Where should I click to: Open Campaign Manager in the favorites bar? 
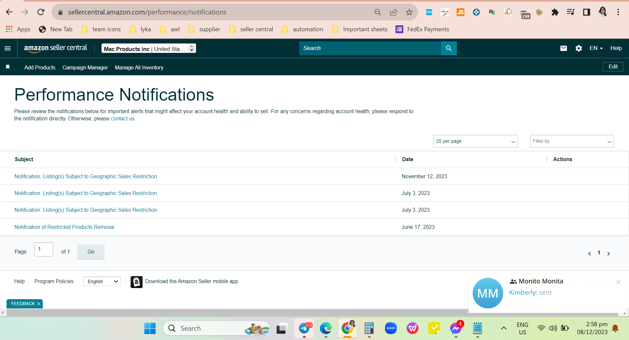point(85,67)
